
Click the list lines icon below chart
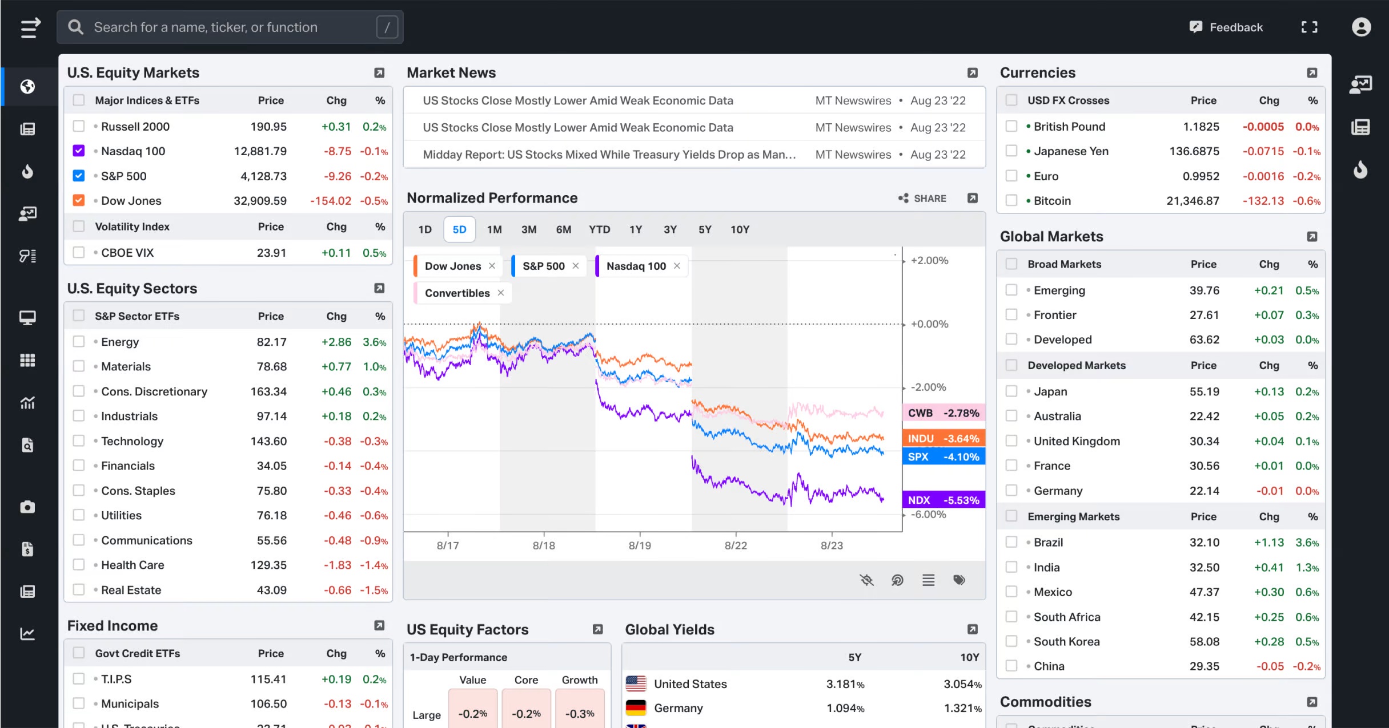928,580
